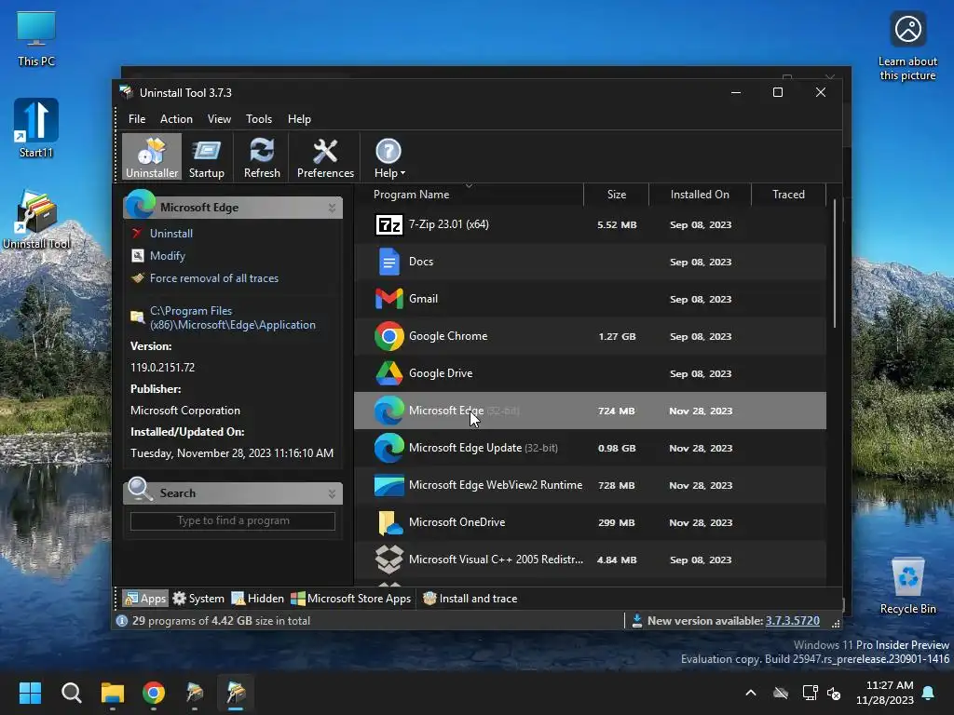
Task: Select the Uninstaller toolbar button
Action: point(152,156)
